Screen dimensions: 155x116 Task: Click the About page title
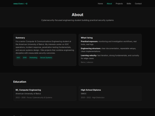click(77, 15)
